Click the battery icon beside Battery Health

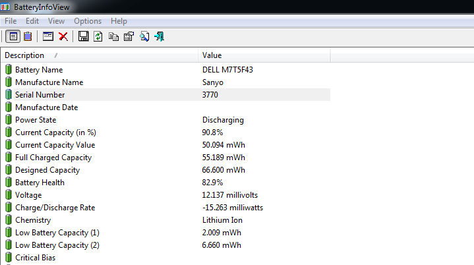(9, 183)
